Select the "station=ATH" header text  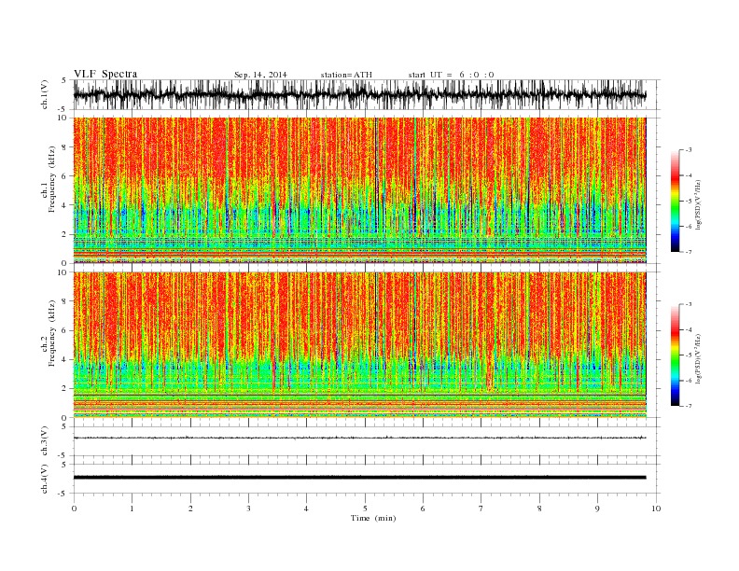pos(346,75)
